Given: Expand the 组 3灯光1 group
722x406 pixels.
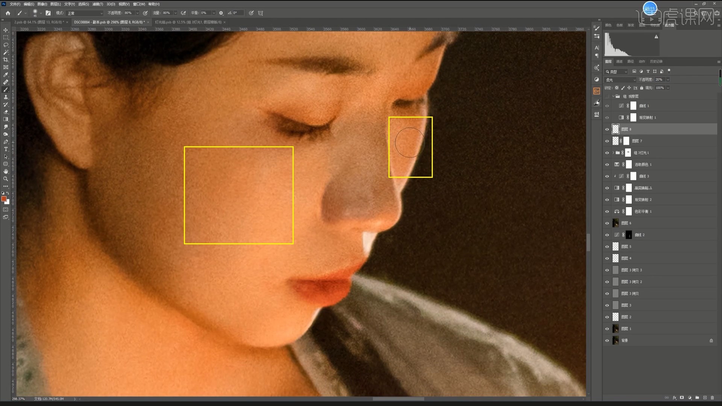Looking at the screenshot, I should 613,153.
